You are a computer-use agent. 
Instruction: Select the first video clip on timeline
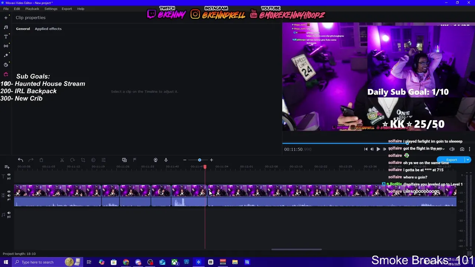click(58, 195)
